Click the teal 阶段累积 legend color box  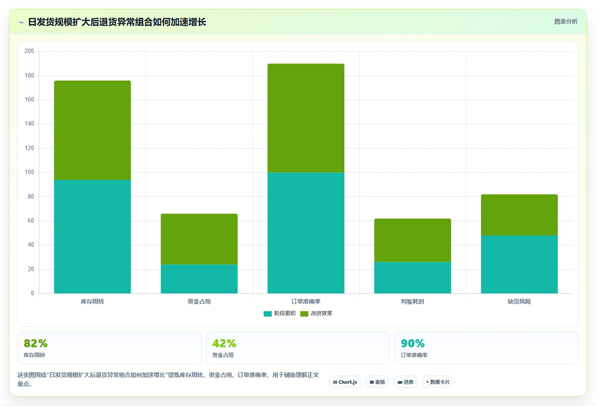coord(268,313)
